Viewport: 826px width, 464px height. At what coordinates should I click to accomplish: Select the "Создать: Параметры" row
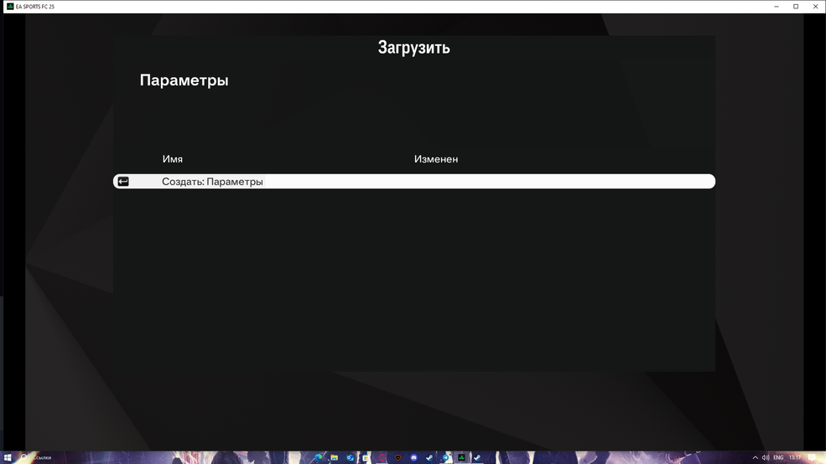click(x=413, y=182)
